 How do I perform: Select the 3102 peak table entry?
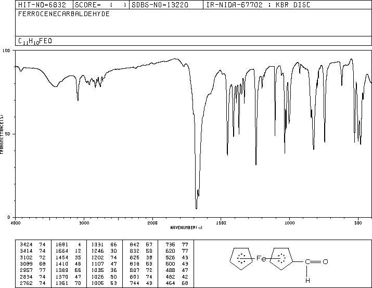[33, 257]
